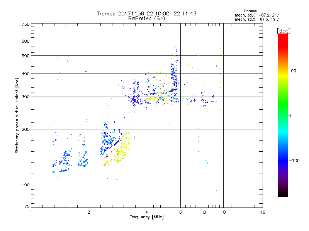309x231 pixels.
Task: Click the y-axis tick label '750'
Action: (x=26, y=24)
